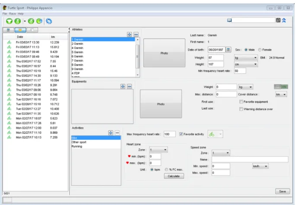The image size is (296, 205).
Task: Click the Calculate button
Action: pyautogui.click(x=174, y=176)
